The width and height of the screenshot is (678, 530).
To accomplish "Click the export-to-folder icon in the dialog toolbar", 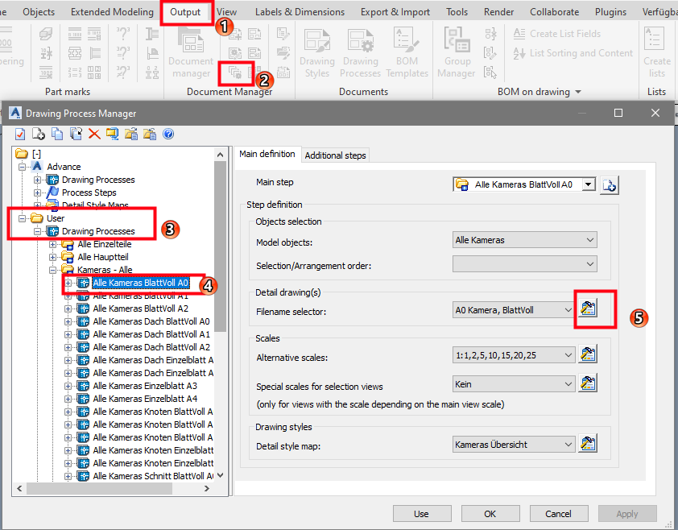I will (131, 135).
